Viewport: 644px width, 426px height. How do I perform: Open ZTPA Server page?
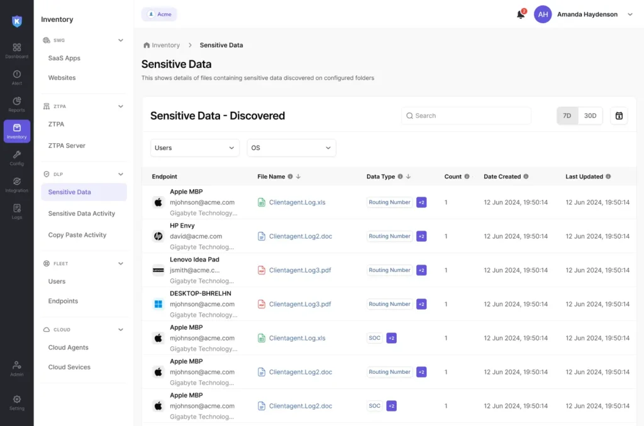[x=67, y=146]
